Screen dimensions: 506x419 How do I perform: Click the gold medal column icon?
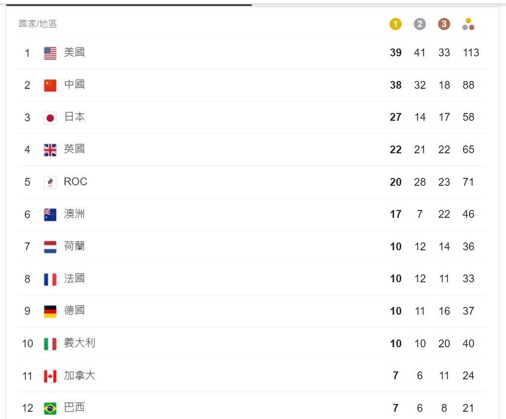395,24
